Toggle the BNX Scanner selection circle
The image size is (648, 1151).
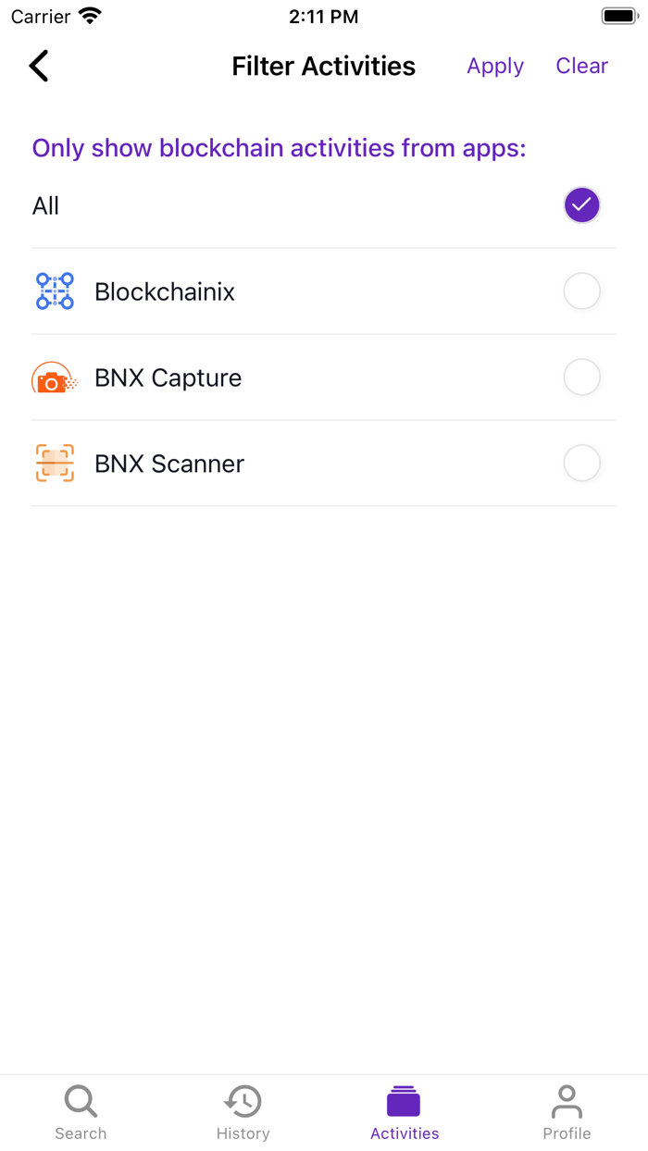click(x=581, y=463)
